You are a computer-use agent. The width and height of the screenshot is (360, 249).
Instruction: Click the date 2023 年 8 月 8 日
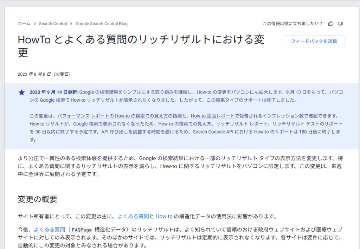(x=44, y=74)
